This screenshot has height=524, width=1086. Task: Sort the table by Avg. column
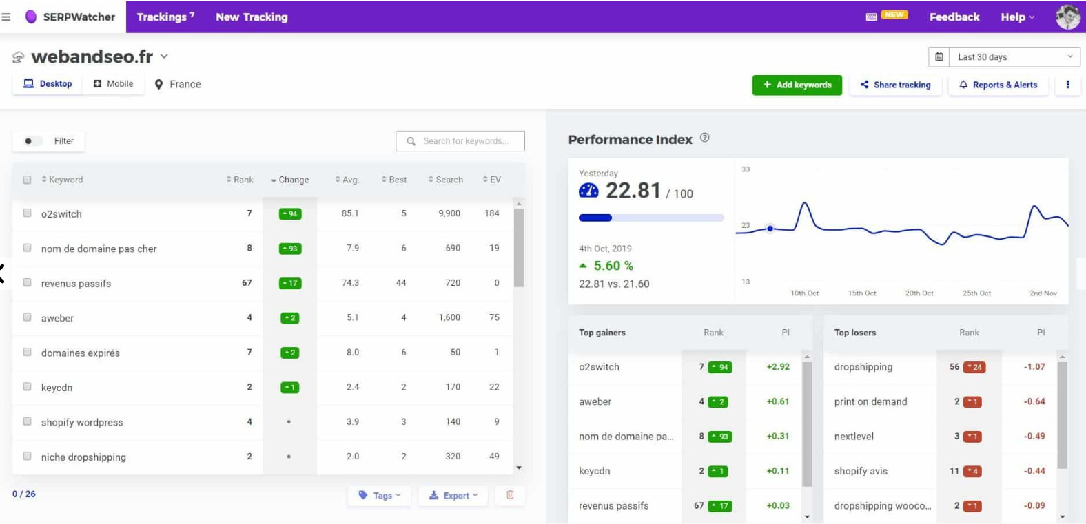(x=347, y=180)
